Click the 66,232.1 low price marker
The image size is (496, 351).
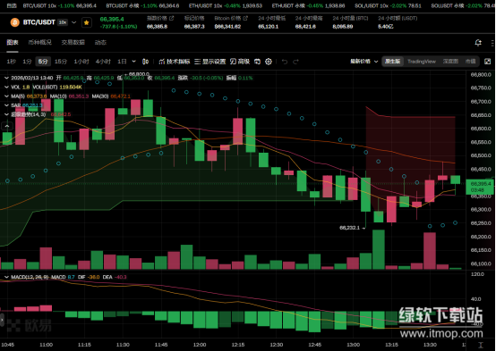pos(352,228)
